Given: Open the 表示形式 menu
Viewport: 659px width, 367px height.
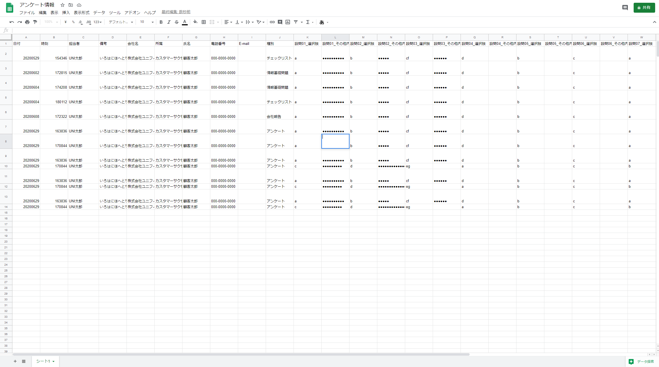Looking at the screenshot, I should click(82, 13).
